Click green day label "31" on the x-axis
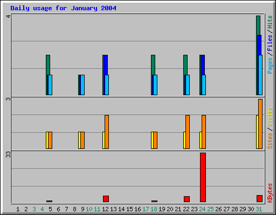This screenshot has height=215, width=276. tap(259, 209)
